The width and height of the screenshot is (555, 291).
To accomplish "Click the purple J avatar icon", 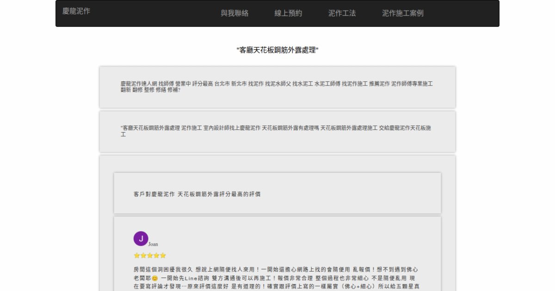I will 141,239.
